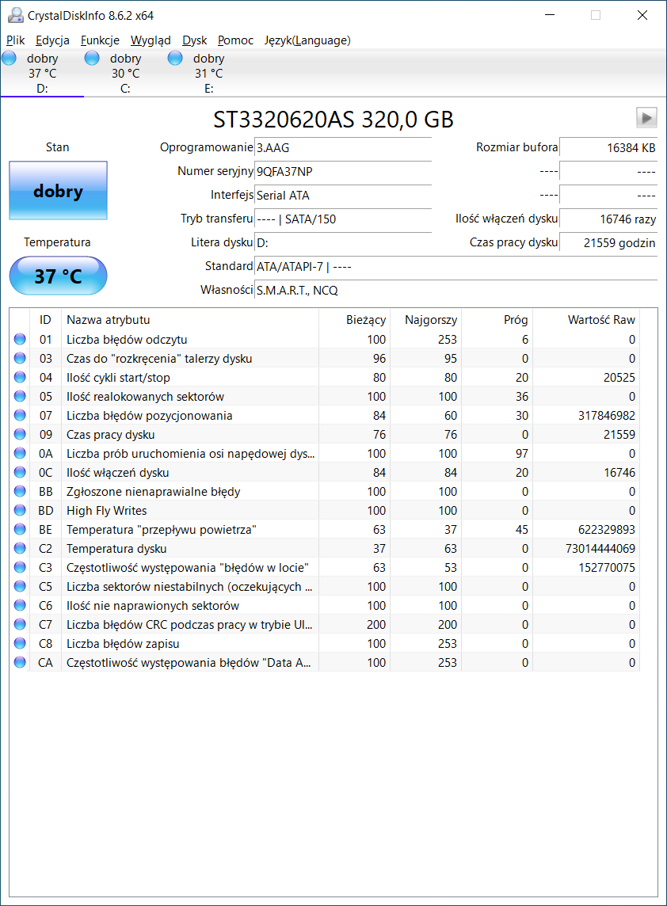This screenshot has height=906, width=667.
Task: Select the High Fly Writes attribute row
Action: 324,510
